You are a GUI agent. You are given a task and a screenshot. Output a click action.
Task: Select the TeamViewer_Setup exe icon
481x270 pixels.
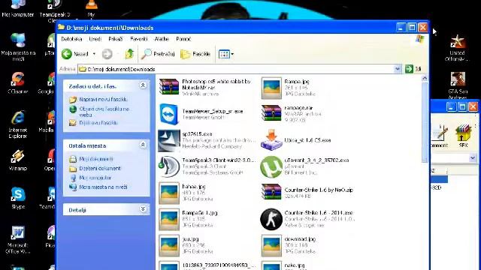click(168, 114)
